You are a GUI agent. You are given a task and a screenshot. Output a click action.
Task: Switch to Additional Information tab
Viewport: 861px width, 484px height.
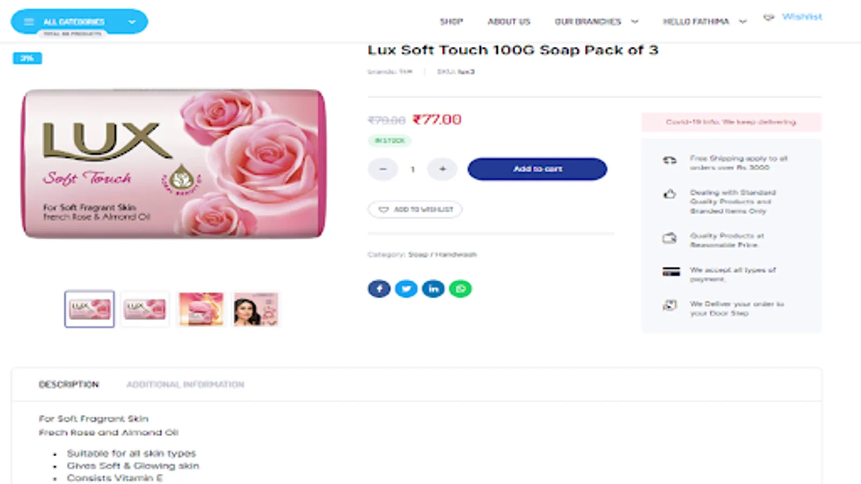point(185,385)
